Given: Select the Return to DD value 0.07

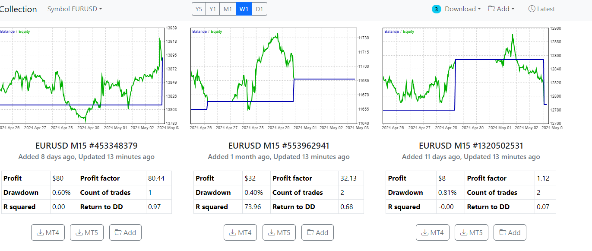Looking at the screenshot, I should point(543,207).
